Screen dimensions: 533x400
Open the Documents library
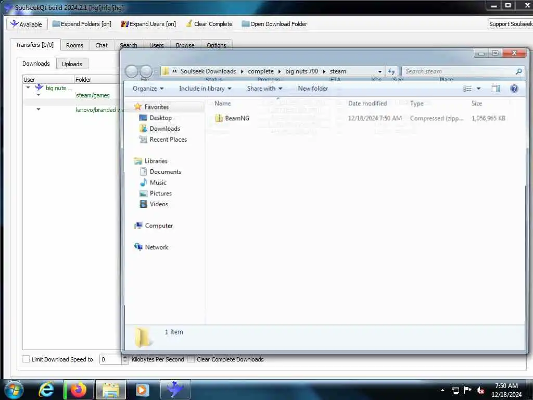point(165,172)
